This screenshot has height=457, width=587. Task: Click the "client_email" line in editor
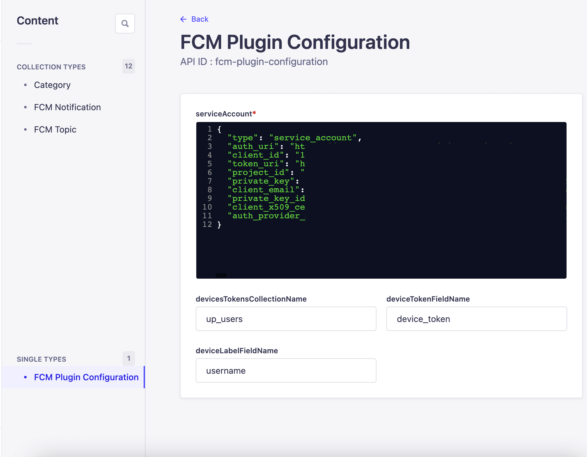point(266,190)
